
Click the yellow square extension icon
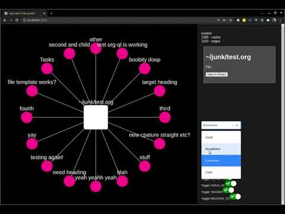244,20
